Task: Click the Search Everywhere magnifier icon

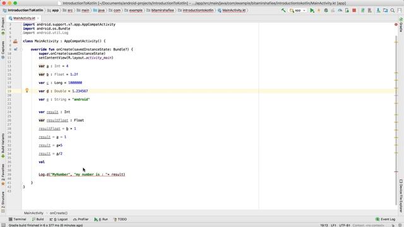Action: click(393, 10)
